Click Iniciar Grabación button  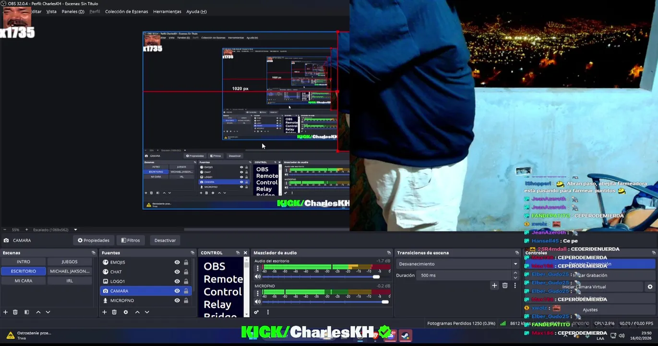coord(590,275)
